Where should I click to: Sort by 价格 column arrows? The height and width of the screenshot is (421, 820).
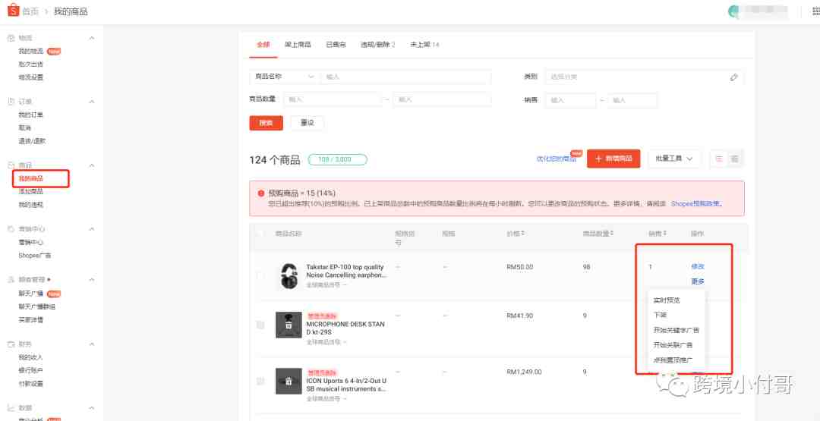(x=523, y=234)
